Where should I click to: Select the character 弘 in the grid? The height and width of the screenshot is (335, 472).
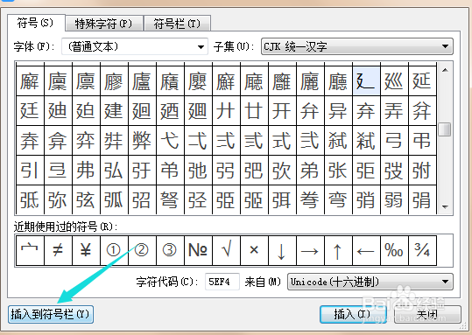[x=114, y=171]
